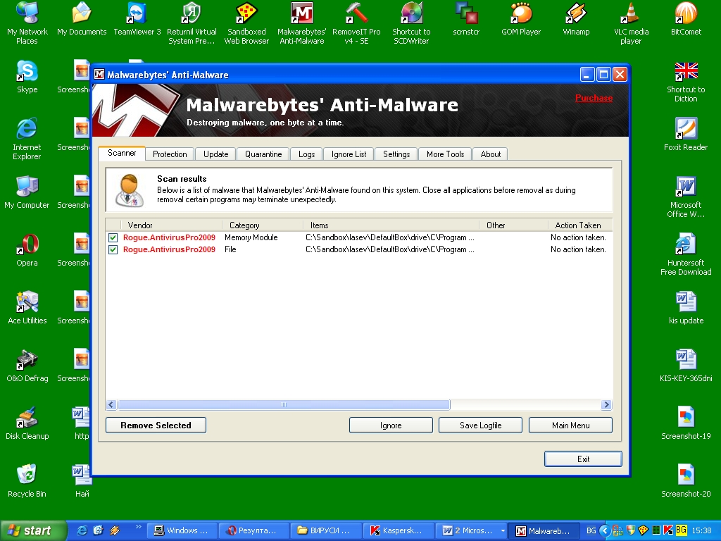This screenshot has height=541, width=721.
Task: Open scrnstcr desktop icon
Action: 466,19
